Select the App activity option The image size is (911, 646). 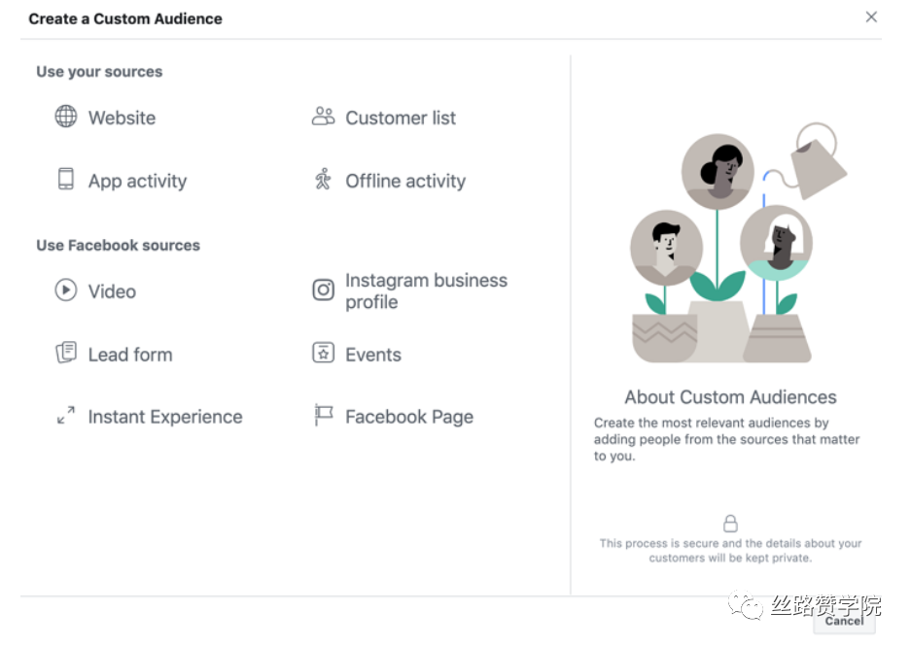point(137,181)
